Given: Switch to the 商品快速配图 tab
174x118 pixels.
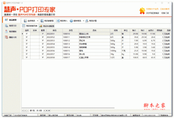Looking at the screenshot, I should click(47, 26).
